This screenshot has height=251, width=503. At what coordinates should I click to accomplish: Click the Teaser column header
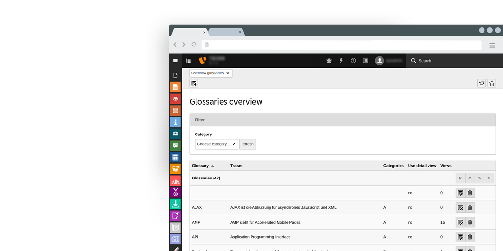pos(236,166)
